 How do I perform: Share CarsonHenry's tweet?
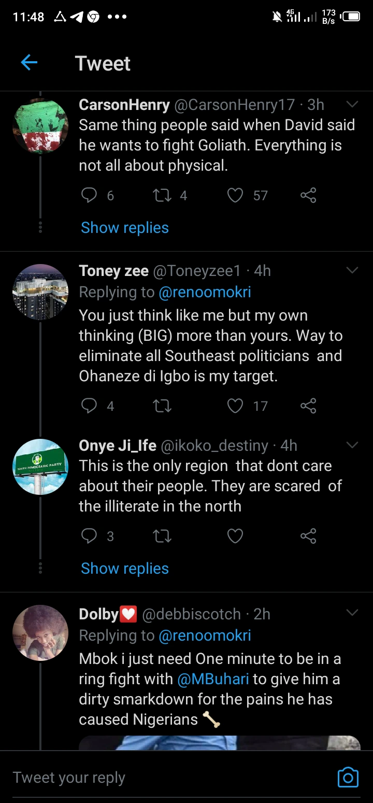click(308, 195)
